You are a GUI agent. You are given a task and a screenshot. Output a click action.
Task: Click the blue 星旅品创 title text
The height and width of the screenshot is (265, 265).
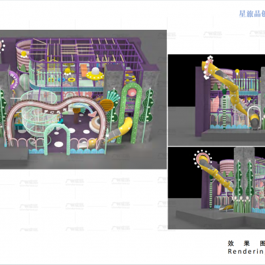252,14
